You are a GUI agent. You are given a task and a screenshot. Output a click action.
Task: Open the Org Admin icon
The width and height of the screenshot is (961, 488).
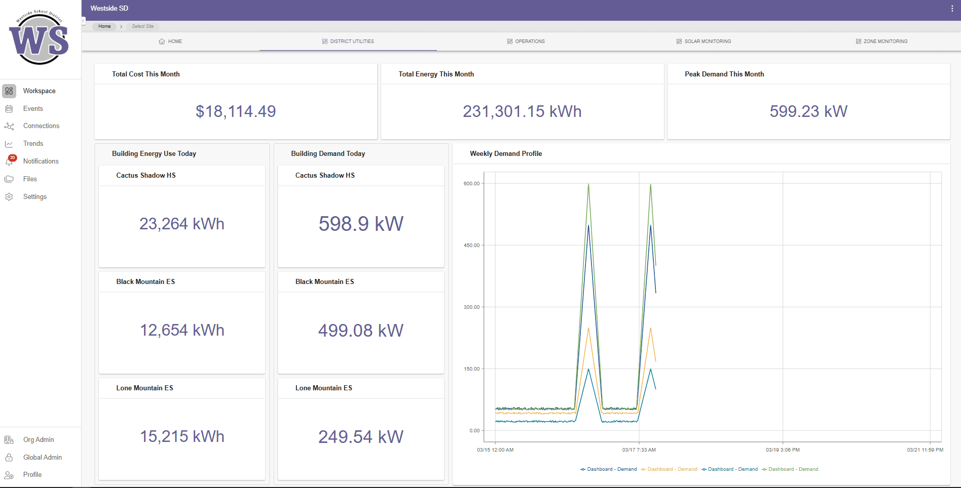9,440
